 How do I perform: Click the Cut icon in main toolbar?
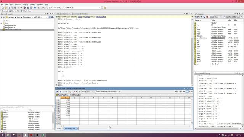tap(10, 8)
